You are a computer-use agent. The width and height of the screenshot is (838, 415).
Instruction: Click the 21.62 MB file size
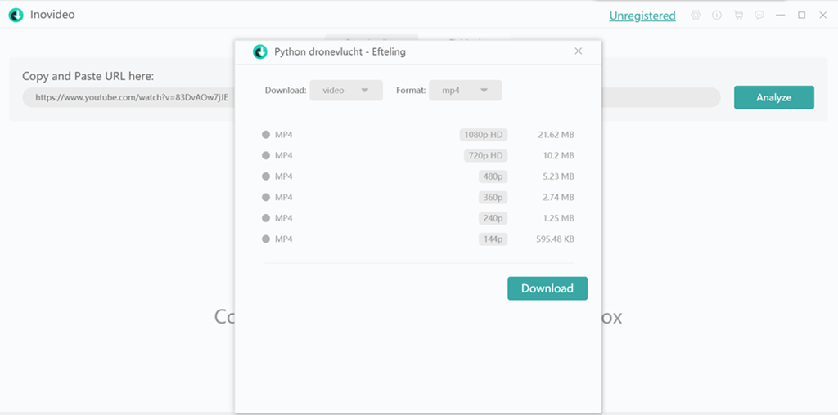[556, 135]
